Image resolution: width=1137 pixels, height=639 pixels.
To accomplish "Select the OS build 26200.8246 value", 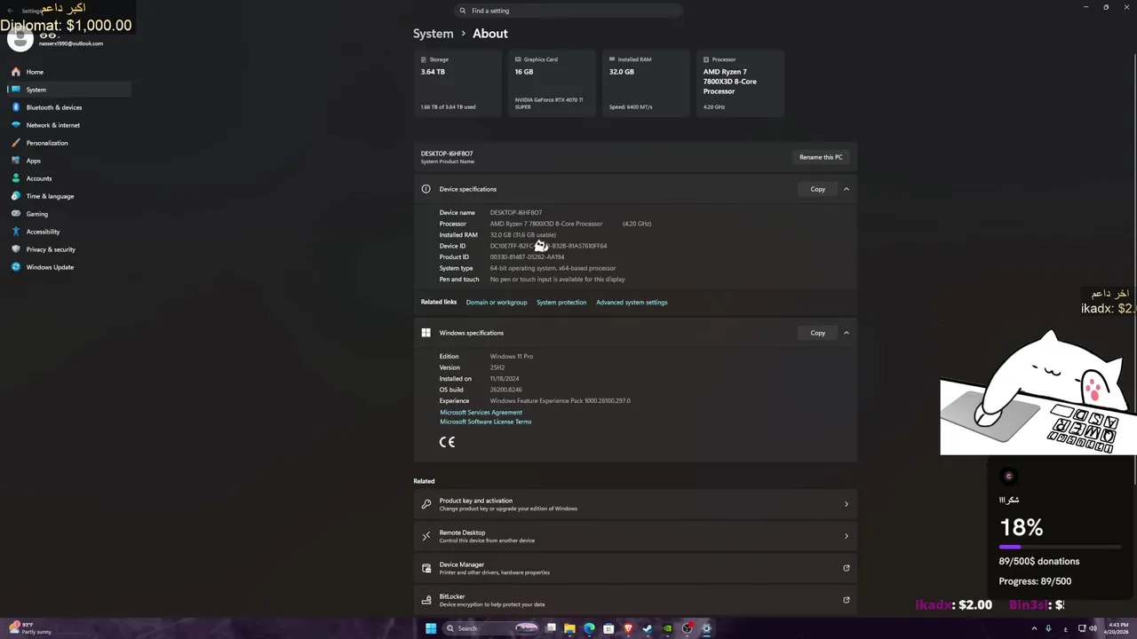I will coord(505,390).
